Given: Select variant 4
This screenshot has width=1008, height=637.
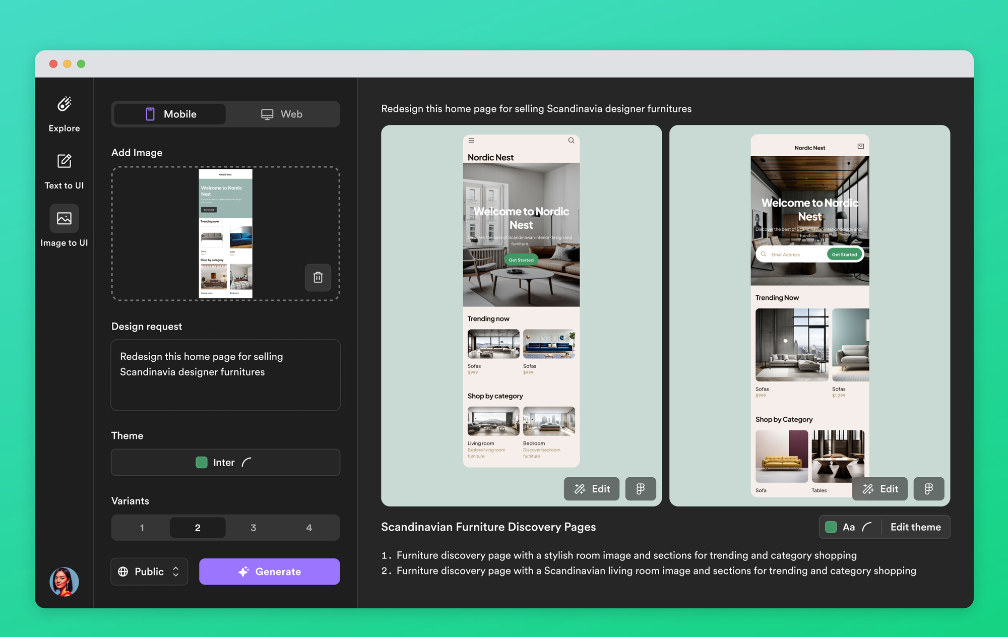Looking at the screenshot, I should pos(309,528).
